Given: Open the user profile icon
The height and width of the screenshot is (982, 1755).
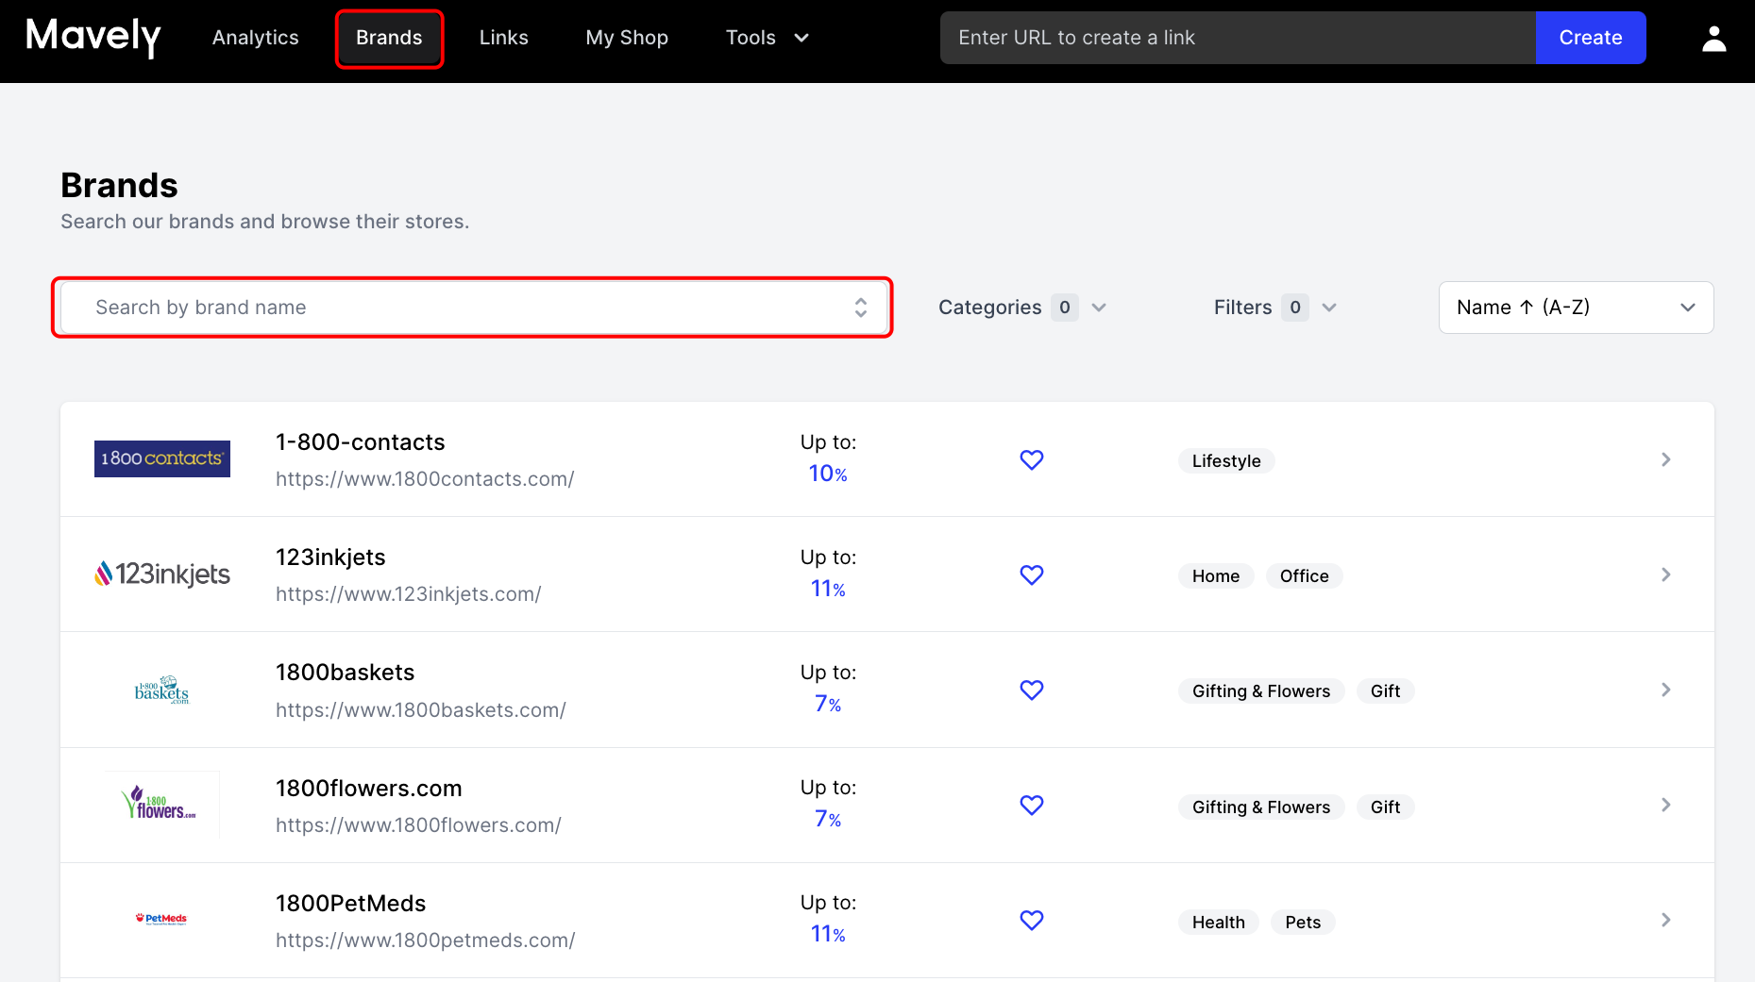Looking at the screenshot, I should pyautogui.click(x=1713, y=39).
